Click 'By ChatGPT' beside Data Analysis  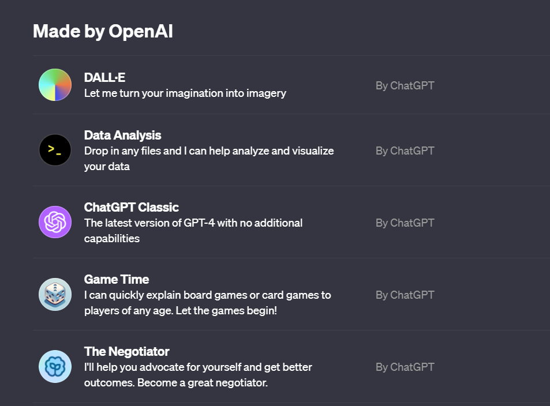pos(405,151)
